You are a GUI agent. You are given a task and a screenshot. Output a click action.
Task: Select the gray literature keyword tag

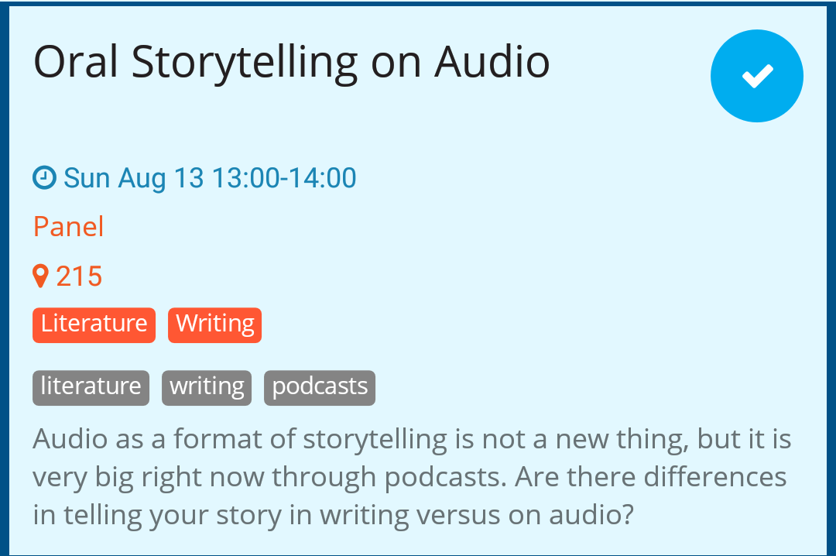point(91,388)
